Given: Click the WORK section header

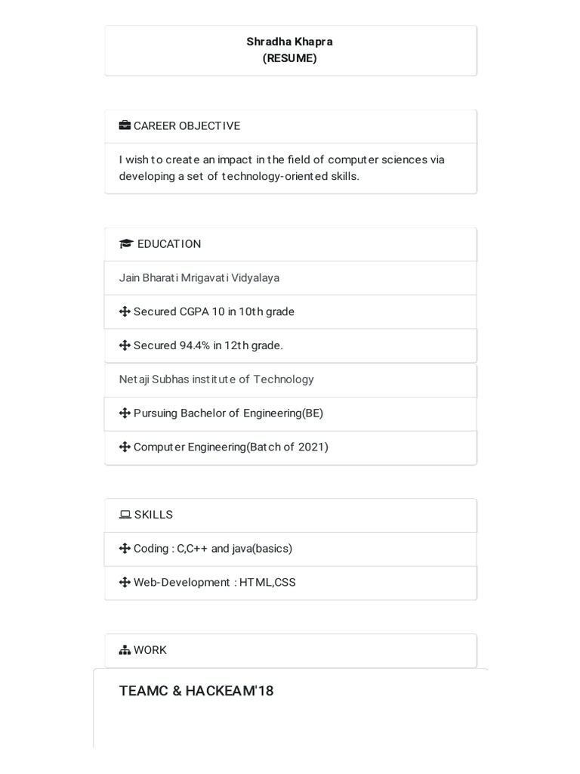Looking at the screenshot, I should pos(291,651).
